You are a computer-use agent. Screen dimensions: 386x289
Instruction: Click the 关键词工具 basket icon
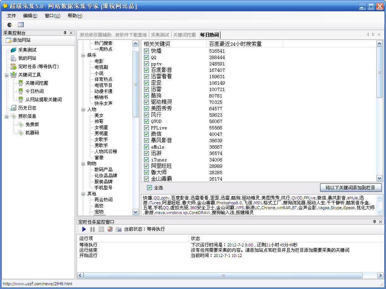coord(14,75)
